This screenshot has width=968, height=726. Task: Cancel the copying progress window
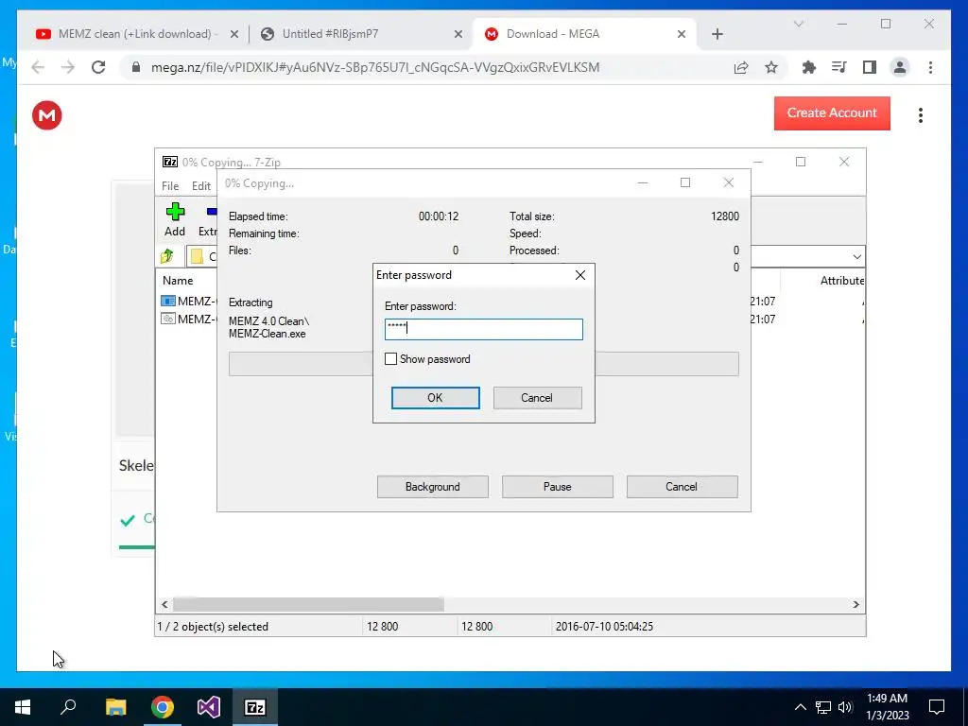coord(682,487)
